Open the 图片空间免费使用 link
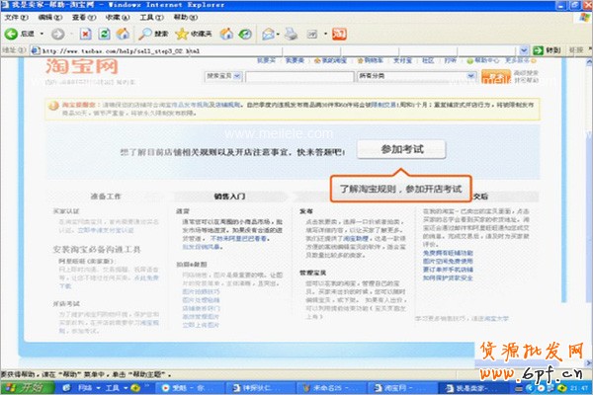This screenshot has width=593, height=395. tap(448, 261)
